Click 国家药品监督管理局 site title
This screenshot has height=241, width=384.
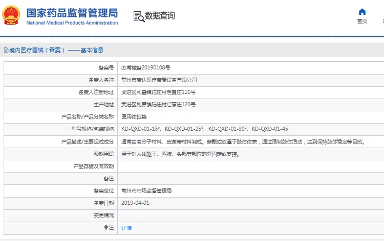click(72, 13)
